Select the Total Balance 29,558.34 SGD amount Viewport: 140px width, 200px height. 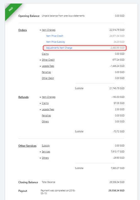pos(117,182)
